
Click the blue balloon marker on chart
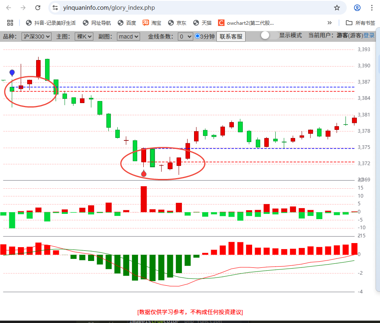(12, 73)
